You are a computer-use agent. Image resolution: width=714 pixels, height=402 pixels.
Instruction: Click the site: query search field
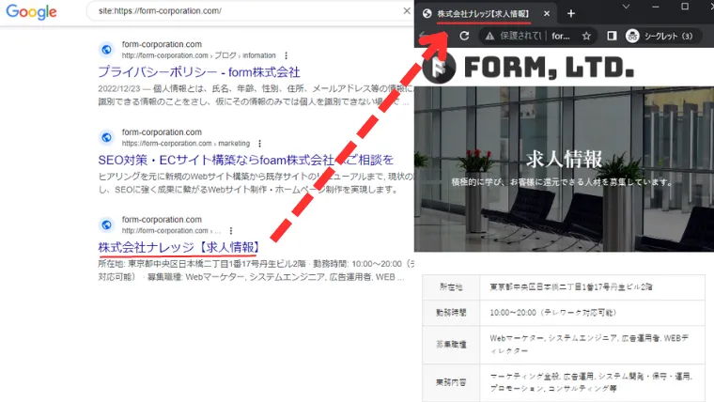[x=235, y=11]
